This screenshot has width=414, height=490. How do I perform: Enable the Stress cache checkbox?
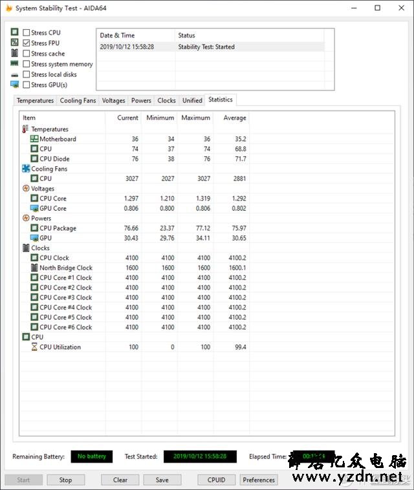(27, 54)
